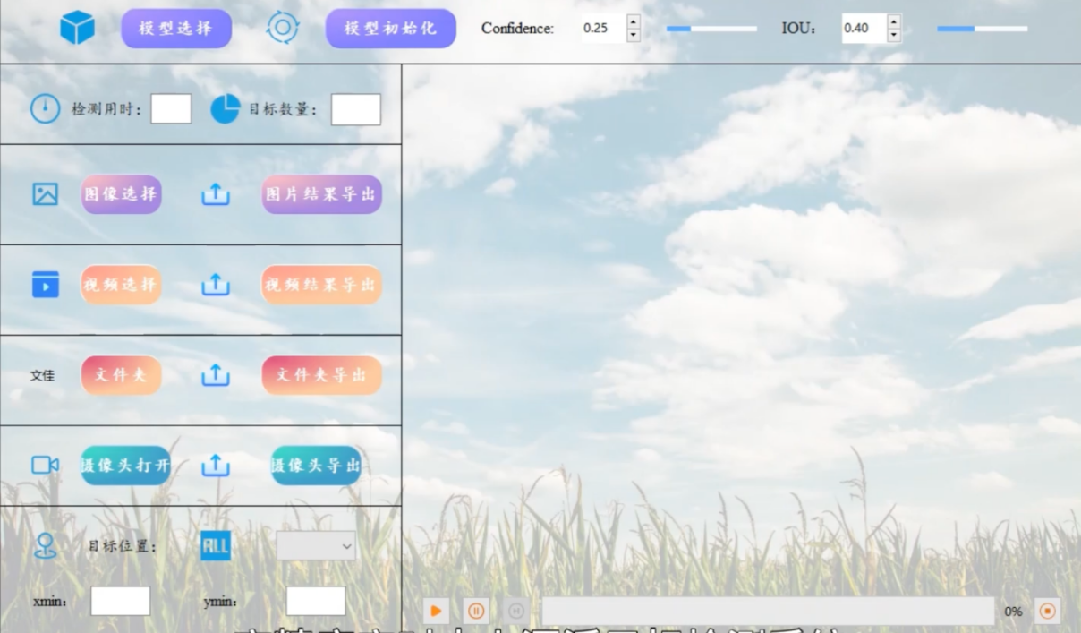
Task: Click the 图像选择 button
Action: 121,194
